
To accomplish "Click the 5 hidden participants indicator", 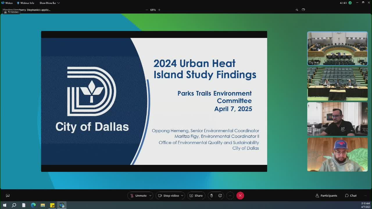I will point(11,12).
